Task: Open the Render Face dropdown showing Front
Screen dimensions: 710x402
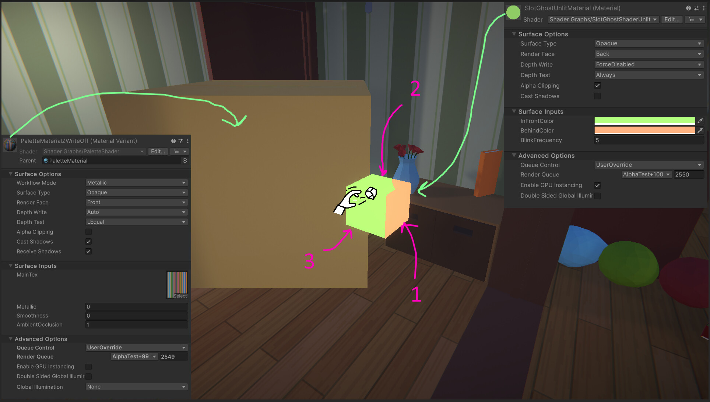Action: click(x=136, y=202)
